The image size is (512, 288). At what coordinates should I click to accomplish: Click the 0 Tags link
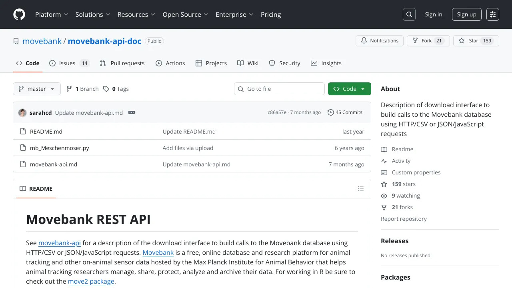point(116,89)
